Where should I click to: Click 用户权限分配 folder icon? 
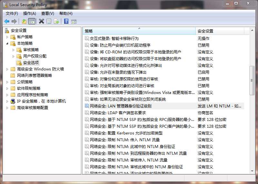pyautogui.click(x=19, y=56)
